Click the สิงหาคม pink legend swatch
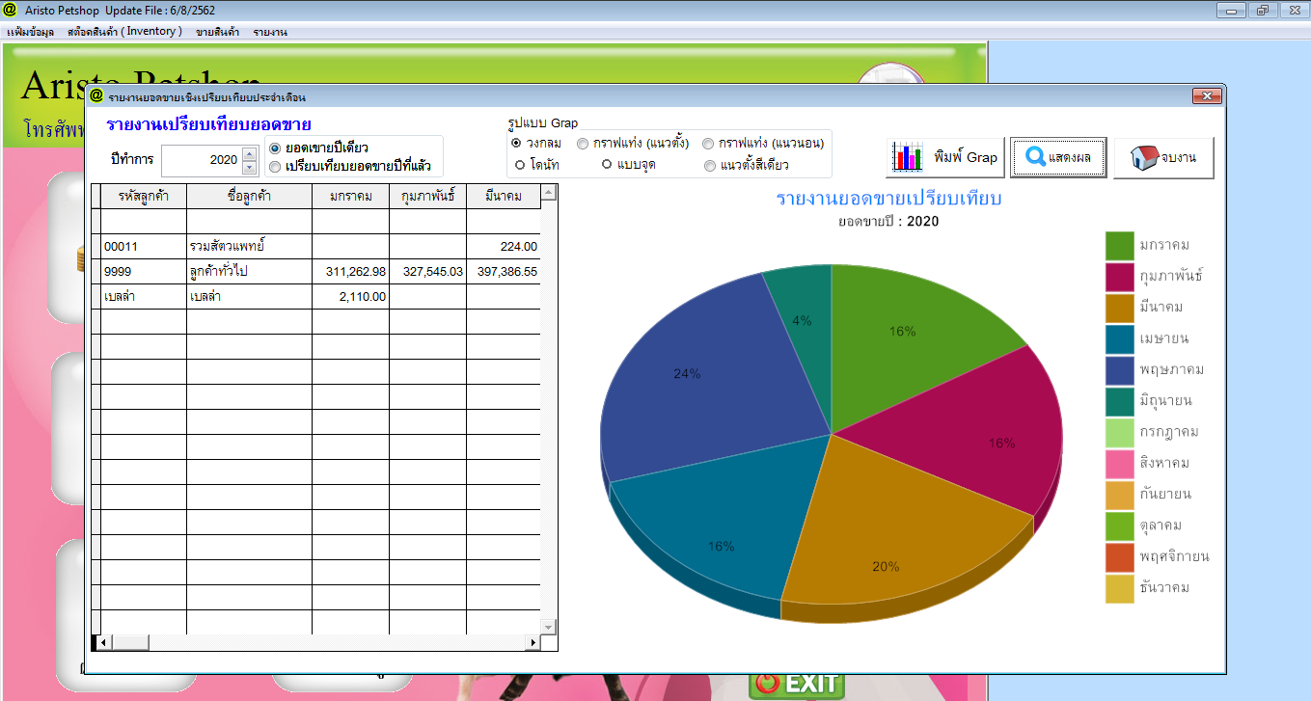Screen dimensions: 1311x701 (1120, 464)
